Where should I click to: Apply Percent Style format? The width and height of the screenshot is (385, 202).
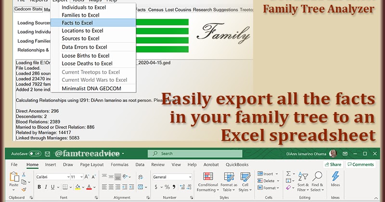coord(167,187)
